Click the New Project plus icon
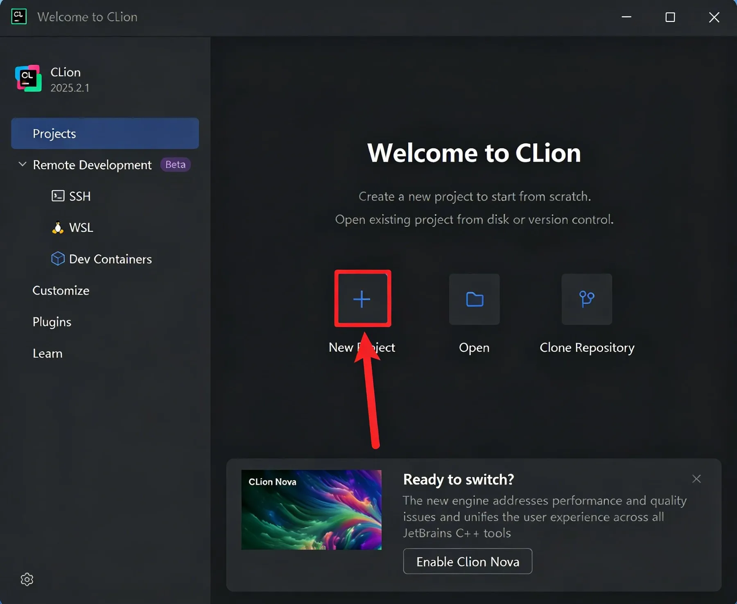Screen dimensions: 737x604 tap(362, 299)
